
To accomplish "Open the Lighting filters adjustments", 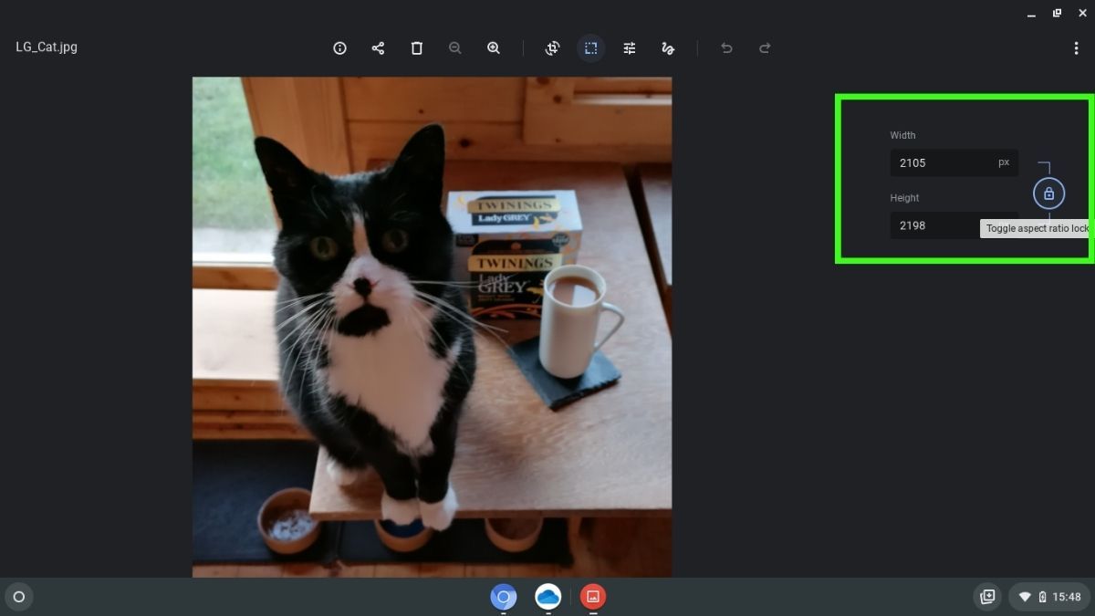I will (629, 47).
